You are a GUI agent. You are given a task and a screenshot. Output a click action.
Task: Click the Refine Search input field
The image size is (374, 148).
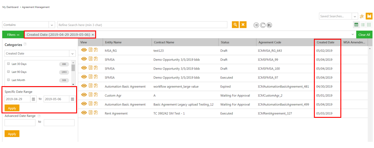pyautogui.click(x=142, y=25)
